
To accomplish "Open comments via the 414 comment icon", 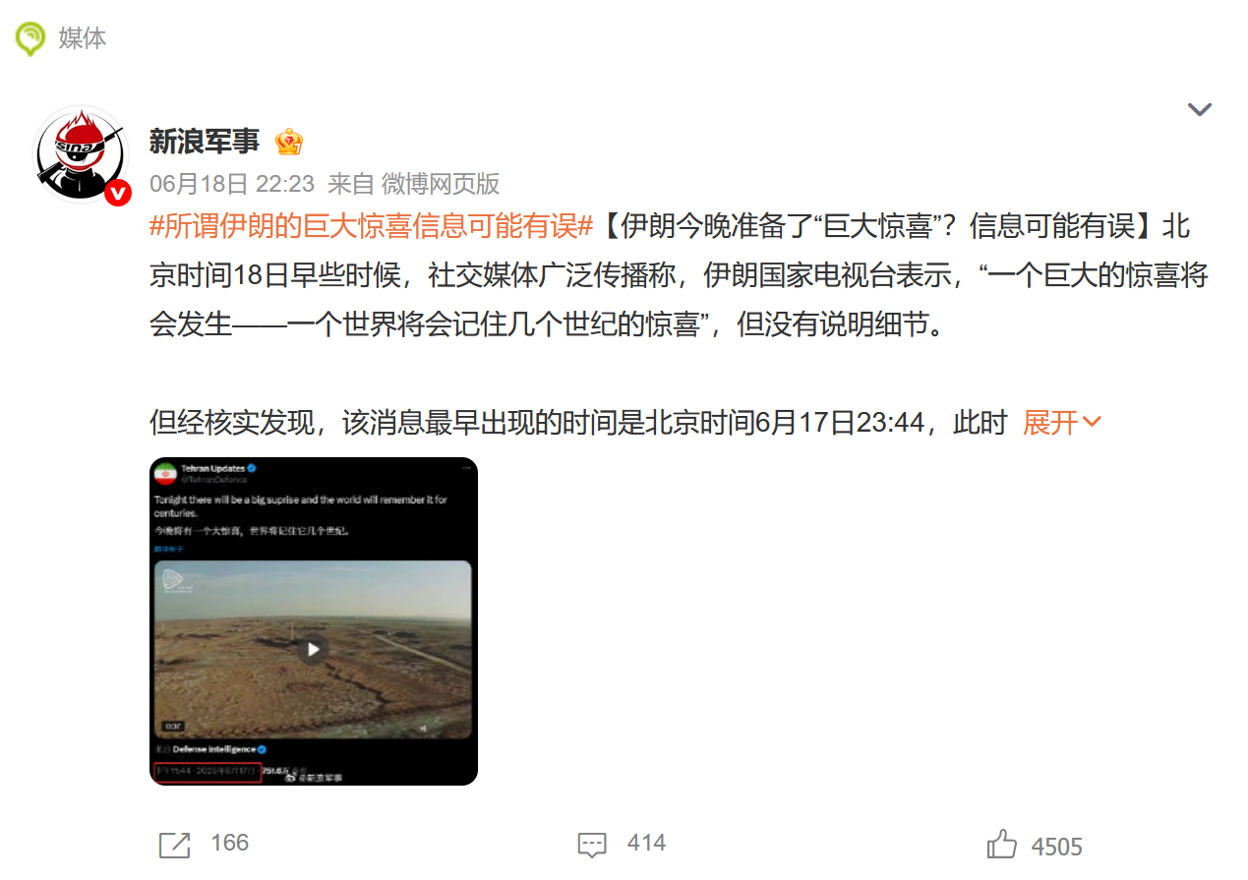I will 591,845.
